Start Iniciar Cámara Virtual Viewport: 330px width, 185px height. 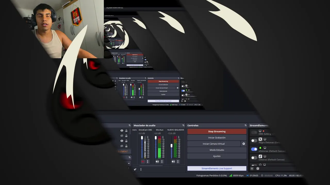(x=214, y=144)
